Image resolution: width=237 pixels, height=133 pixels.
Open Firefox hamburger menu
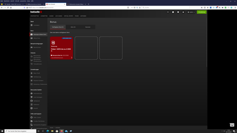click(235, 7)
